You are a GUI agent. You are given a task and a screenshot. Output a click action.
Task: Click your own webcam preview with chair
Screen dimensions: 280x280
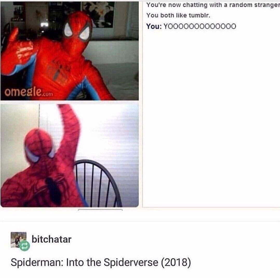coord(69,155)
